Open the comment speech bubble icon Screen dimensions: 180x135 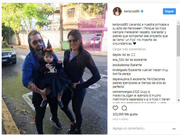pyautogui.click(x=124, y=108)
